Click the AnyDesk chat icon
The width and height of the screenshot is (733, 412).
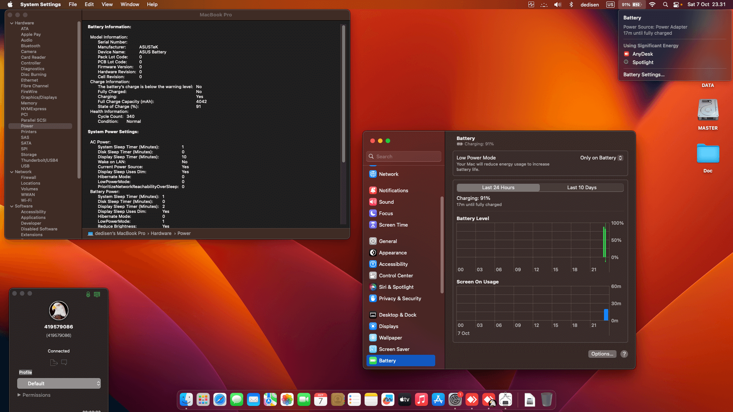coord(64,362)
